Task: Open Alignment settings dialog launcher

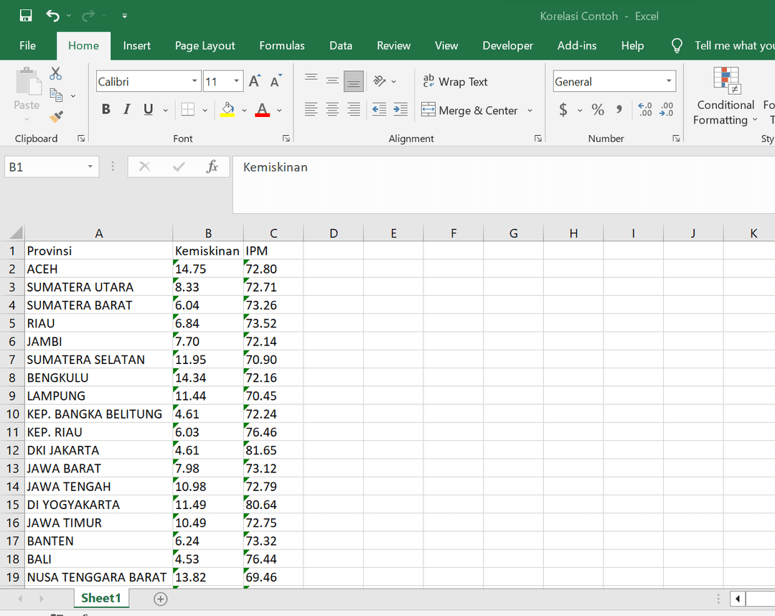Action: click(x=537, y=139)
